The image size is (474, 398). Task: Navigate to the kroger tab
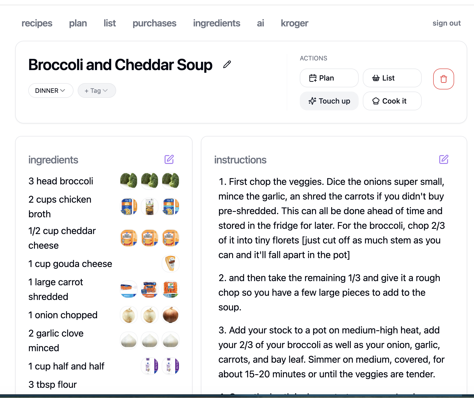tap(294, 23)
